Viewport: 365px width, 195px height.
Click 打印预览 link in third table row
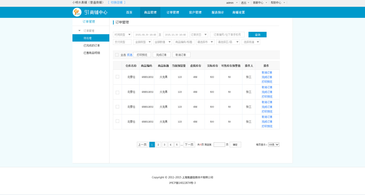point(267,111)
